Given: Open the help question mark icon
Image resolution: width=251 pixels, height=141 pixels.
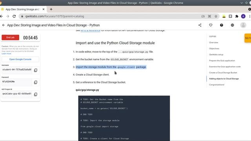Looking at the screenshot, I should pyautogui.click(x=222, y=25).
